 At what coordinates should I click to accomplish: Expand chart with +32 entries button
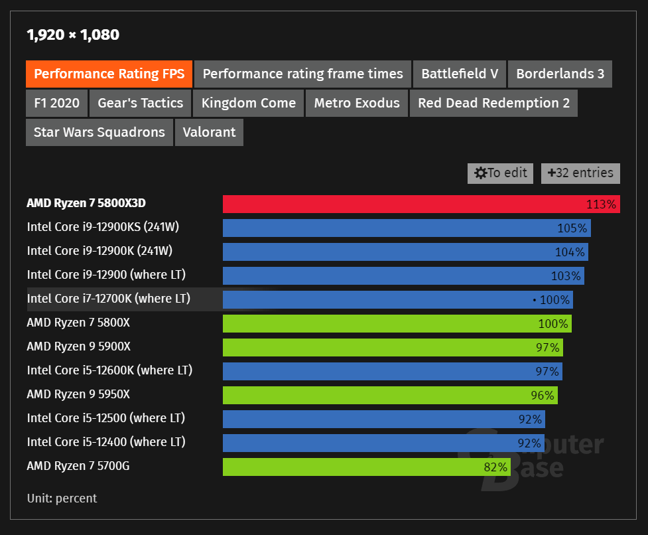(x=580, y=173)
